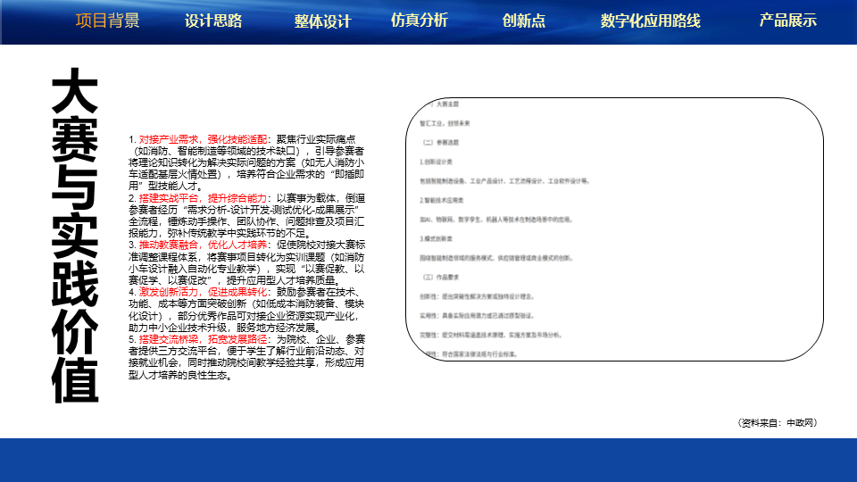Open the 数字化应用路线 tab
This screenshot has height=482, width=857.
[650, 21]
